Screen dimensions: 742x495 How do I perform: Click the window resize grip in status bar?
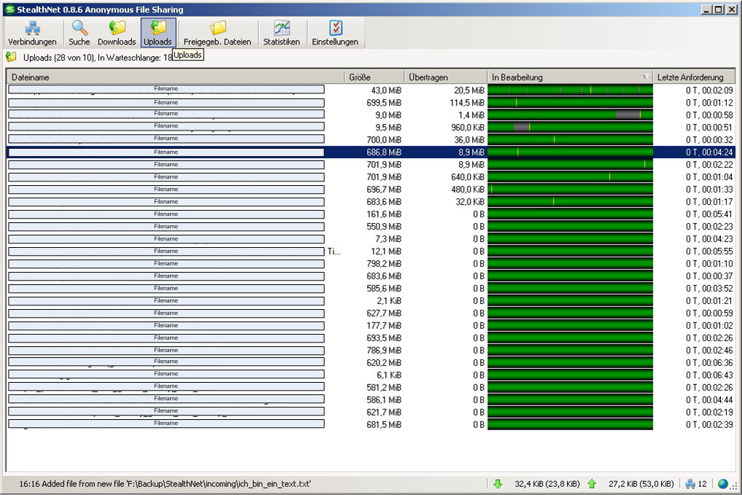pos(734,486)
